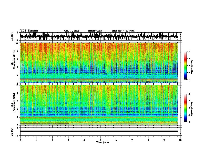Click time axis tick label "6"
This screenshot has width=203, height=157.
[116, 140]
